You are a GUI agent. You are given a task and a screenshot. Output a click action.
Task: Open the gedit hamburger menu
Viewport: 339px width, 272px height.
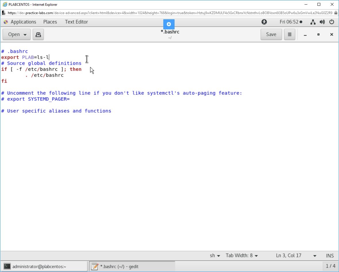coord(290,35)
